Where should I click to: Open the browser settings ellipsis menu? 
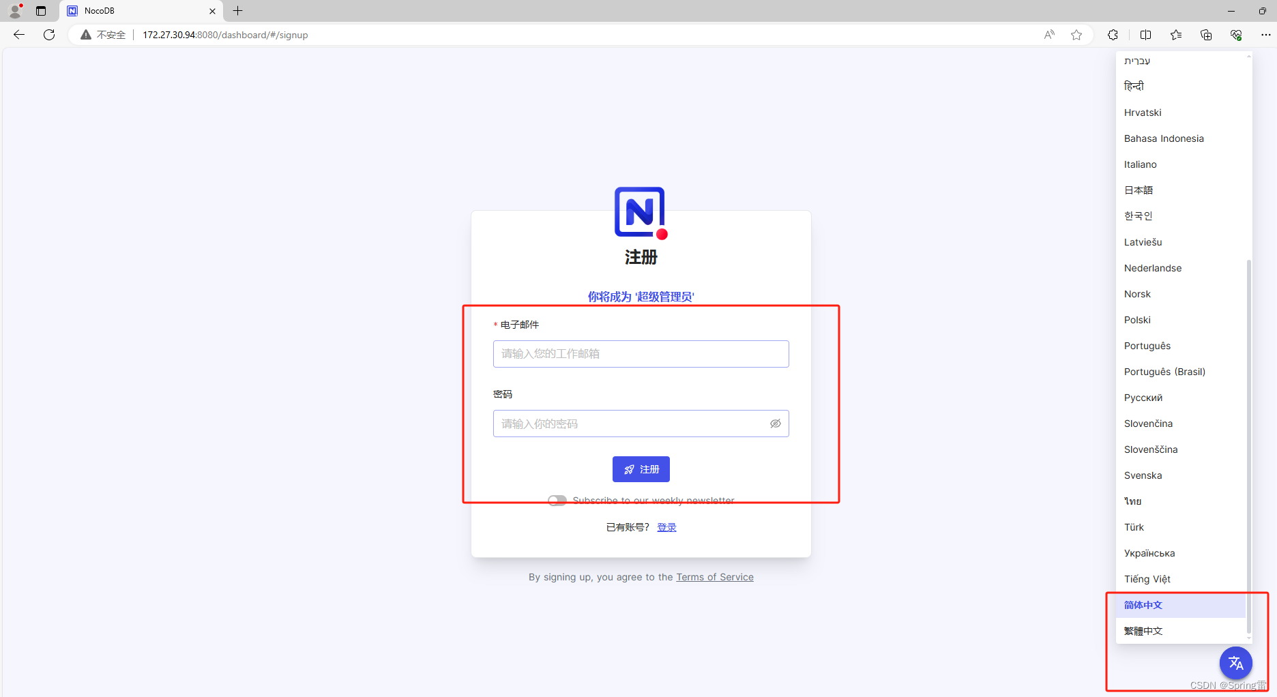tap(1266, 35)
